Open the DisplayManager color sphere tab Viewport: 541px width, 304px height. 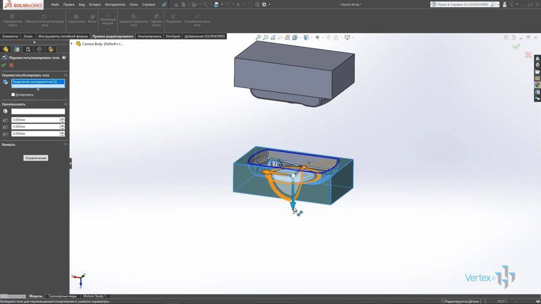(x=51, y=49)
